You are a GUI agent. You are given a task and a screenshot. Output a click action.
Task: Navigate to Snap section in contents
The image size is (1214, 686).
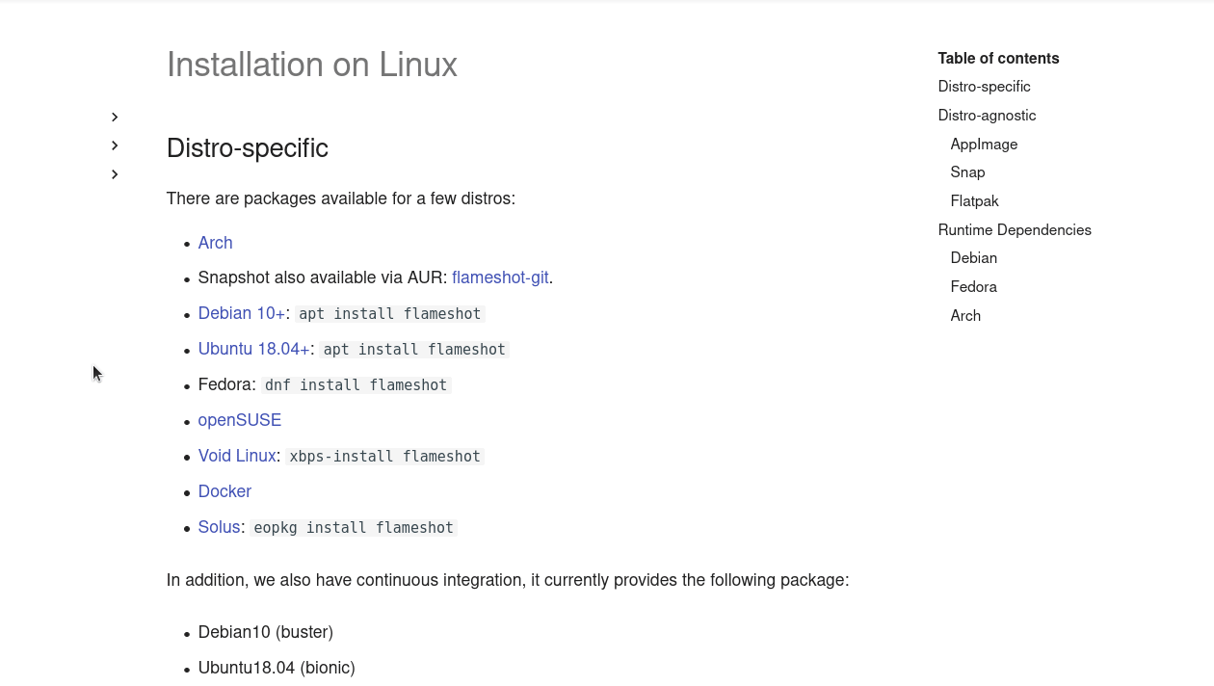point(967,172)
